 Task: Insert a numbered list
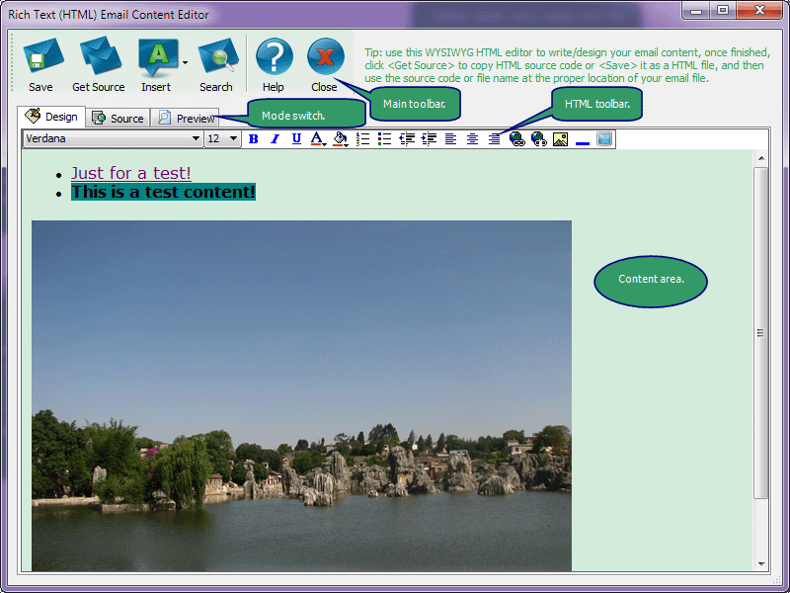pyautogui.click(x=362, y=139)
